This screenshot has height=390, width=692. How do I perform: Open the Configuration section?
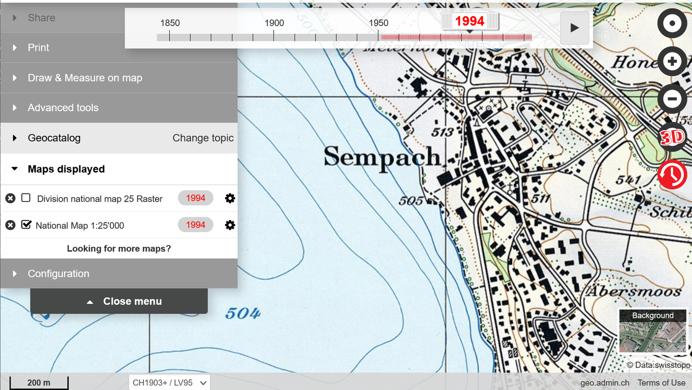pyautogui.click(x=59, y=274)
